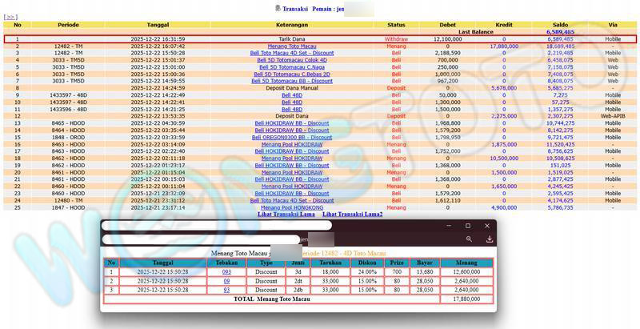Close the Menang Toto Macau popup
Screen dimensions: 640x329
(489, 226)
